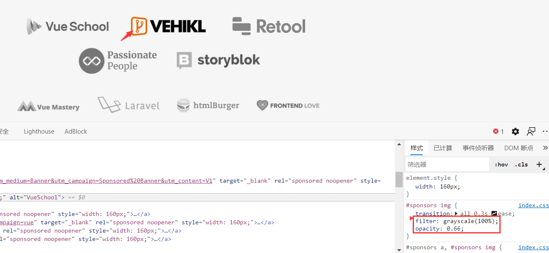This screenshot has height=253, width=549.
Task: Click the red error count indicator
Action: 499,131
